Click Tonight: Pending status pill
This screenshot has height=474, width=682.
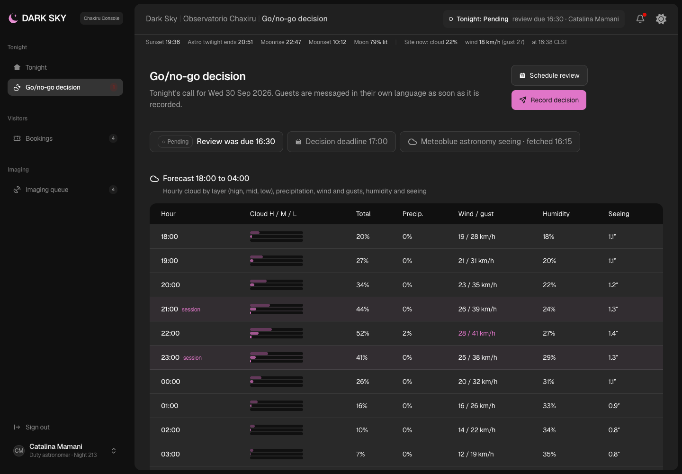click(534, 19)
